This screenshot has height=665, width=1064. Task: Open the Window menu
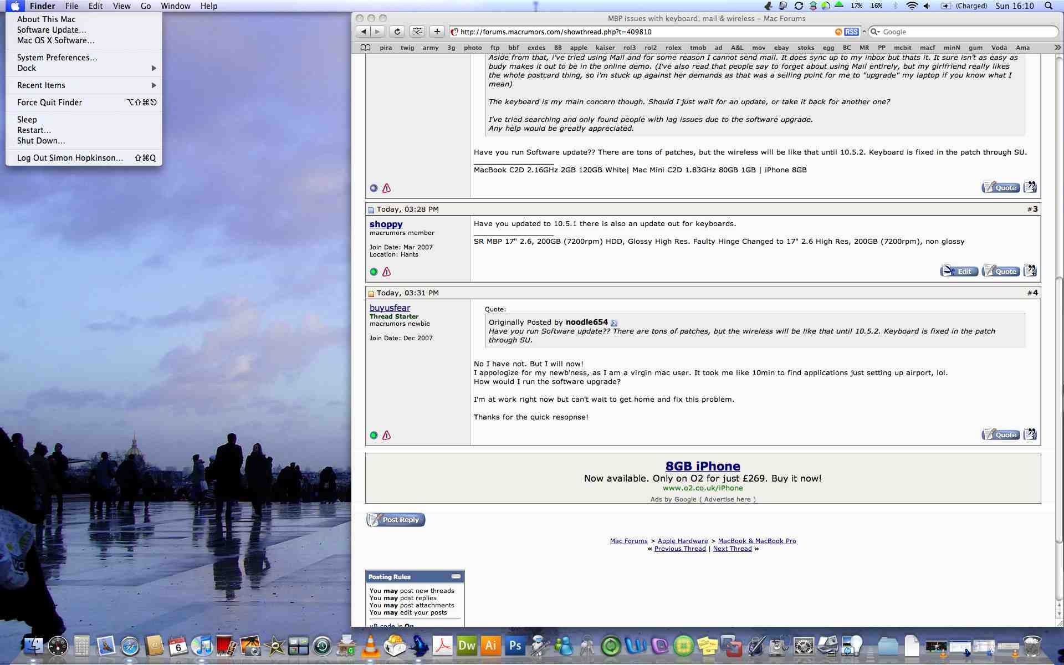[x=175, y=6]
